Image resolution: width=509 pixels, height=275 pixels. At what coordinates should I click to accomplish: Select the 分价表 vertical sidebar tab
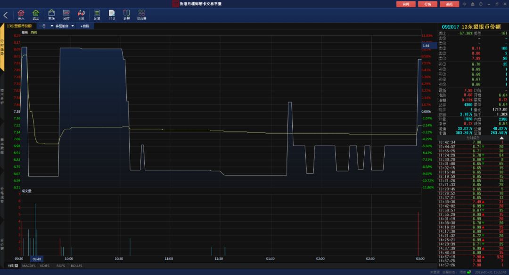(2, 244)
